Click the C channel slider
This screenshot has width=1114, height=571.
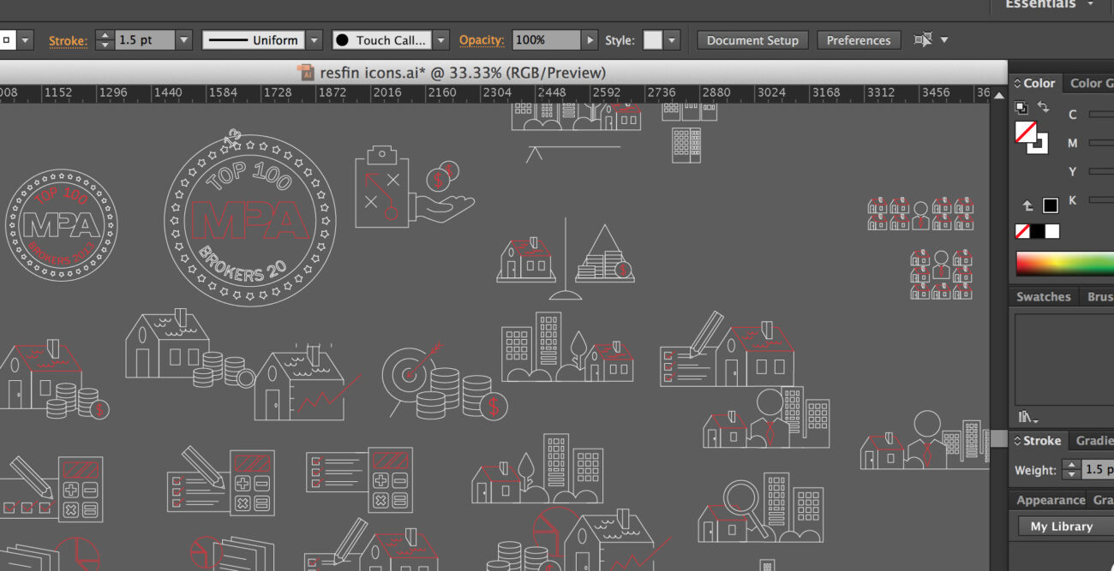(1101, 114)
